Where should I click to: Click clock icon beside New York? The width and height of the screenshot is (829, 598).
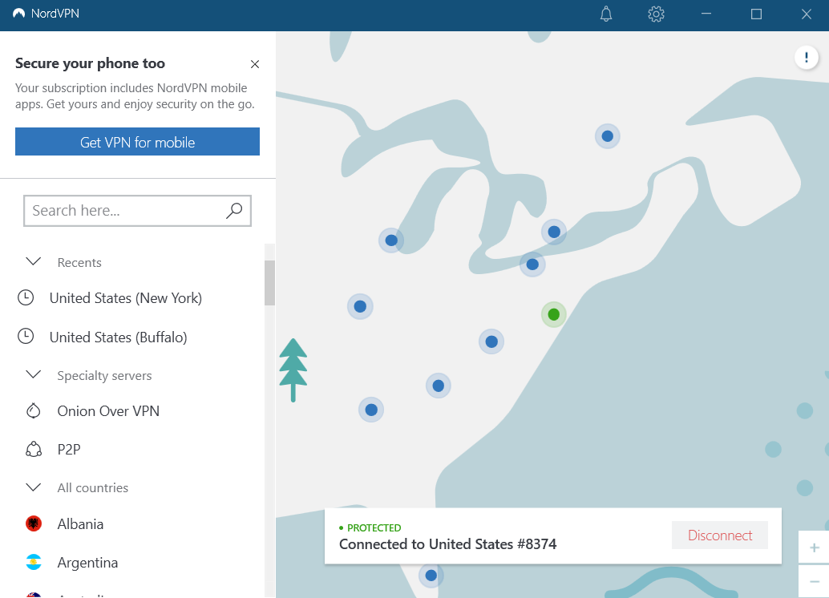click(26, 297)
